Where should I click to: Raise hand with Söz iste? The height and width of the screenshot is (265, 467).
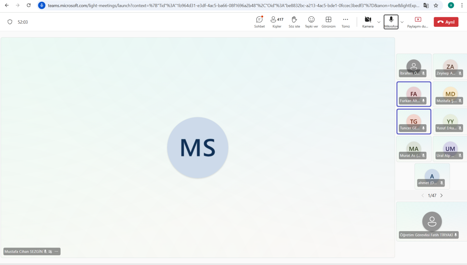[x=294, y=22]
